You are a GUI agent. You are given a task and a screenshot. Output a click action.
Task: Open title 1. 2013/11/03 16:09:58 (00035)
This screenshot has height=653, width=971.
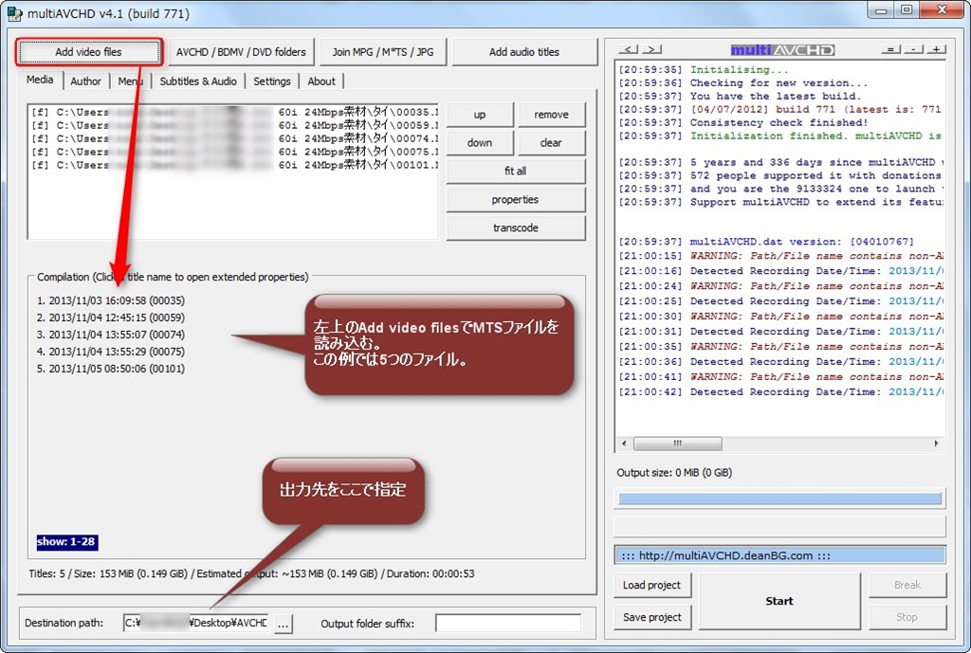pos(111,300)
